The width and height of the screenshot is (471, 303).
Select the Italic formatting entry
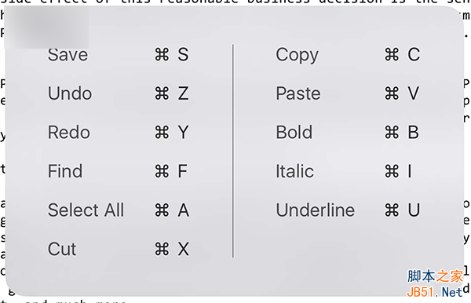point(294,171)
